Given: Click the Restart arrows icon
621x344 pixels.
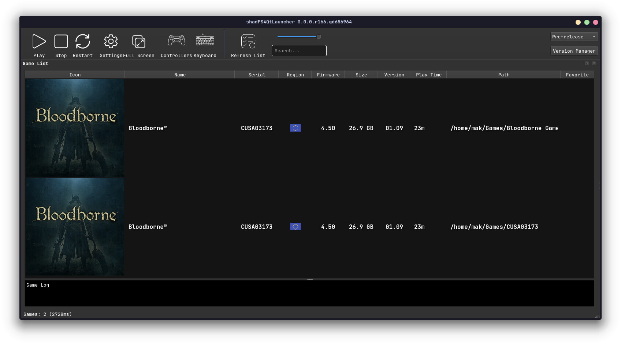Looking at the screenshot, I should pos(83,41).
